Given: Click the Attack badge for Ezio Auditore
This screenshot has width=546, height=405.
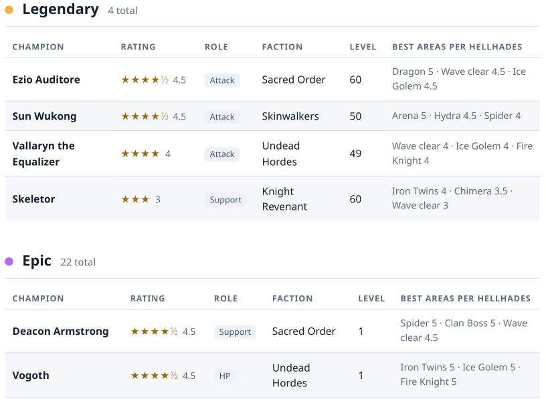Looking at the screenshot, I should [x=222, y=80].
